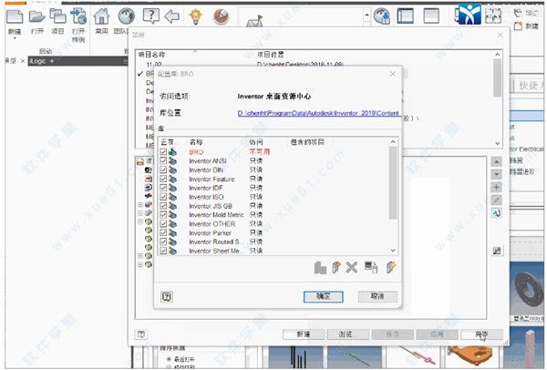This screenshot has height=370, width=547.
Task: Click the small 新建 icon at top right
Action: (x=518, y=26)
